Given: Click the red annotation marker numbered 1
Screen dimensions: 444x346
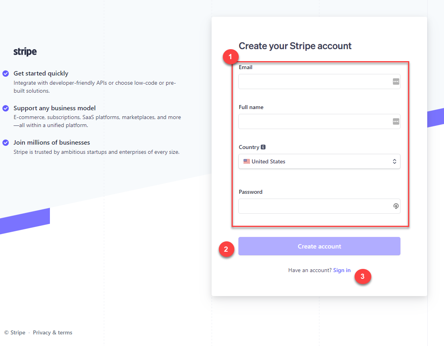Looking at the screenshot, I should coord(230,57).
